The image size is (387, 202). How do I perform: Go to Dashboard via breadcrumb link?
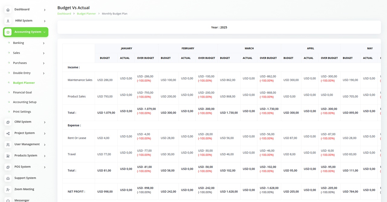click(x=64, y=14)
